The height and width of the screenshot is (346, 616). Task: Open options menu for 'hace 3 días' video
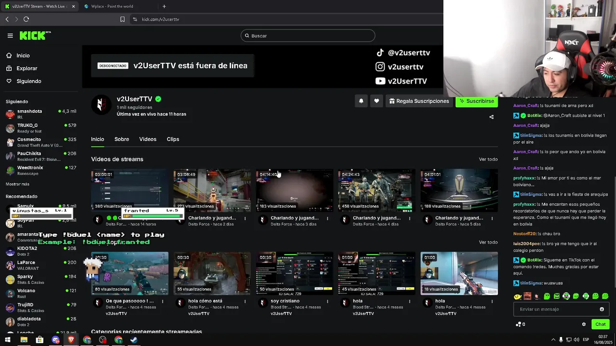[327, 218]
